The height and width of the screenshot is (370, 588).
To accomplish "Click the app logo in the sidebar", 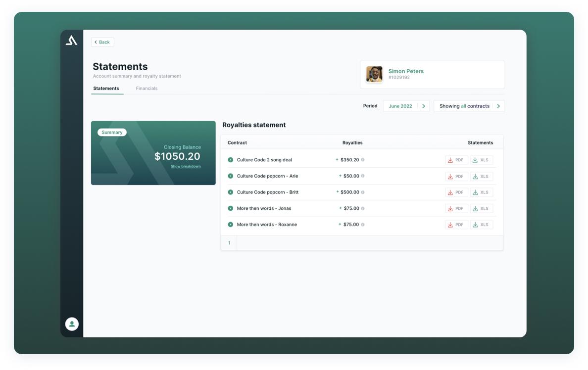I will (72, 41).
